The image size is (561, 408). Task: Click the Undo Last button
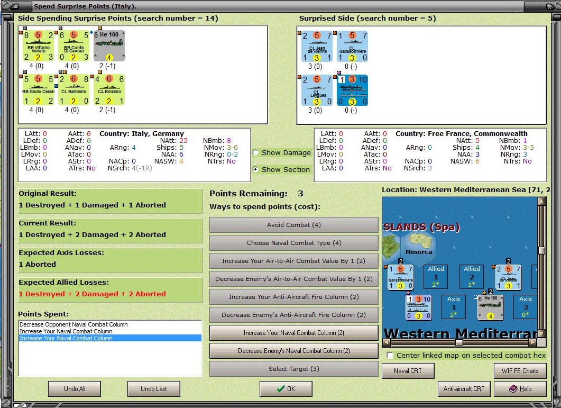[153, 388]
